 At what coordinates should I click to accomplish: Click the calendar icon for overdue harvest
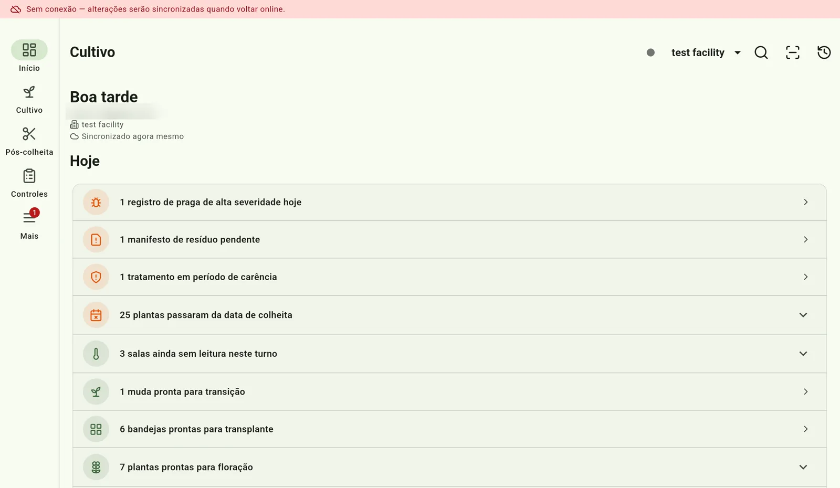(x=96, y=315)
